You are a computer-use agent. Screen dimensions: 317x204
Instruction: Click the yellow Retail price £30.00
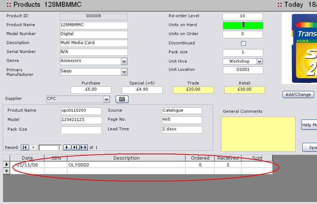point(244,90)
